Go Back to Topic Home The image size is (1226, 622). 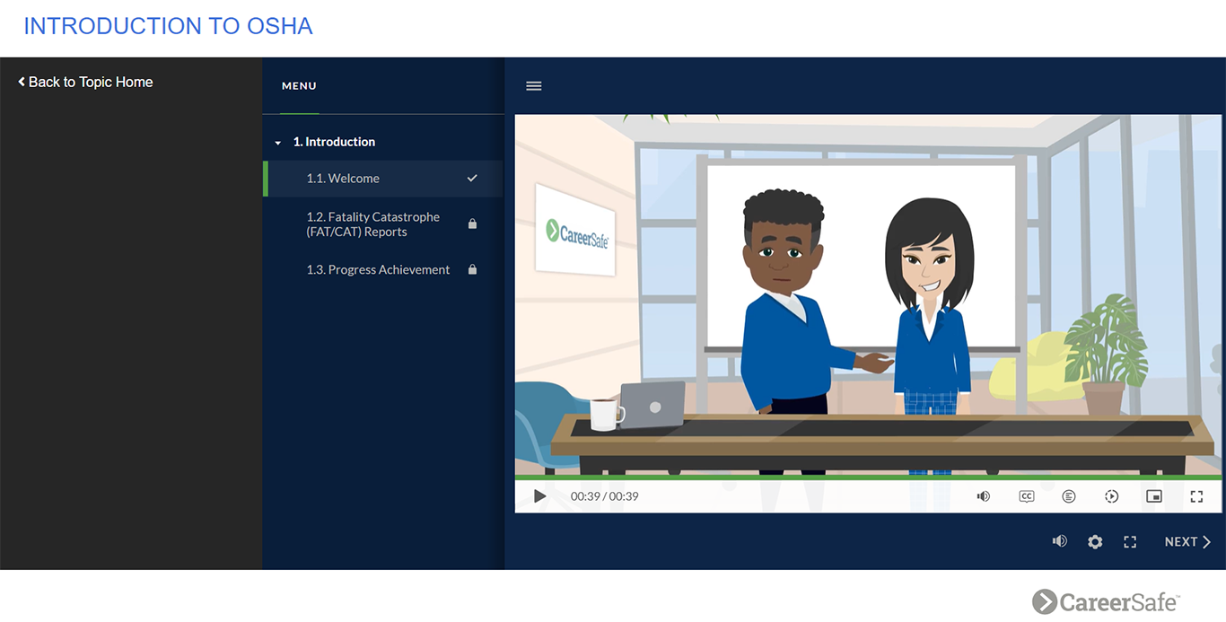pyautogui.click(x=85, y=82)
